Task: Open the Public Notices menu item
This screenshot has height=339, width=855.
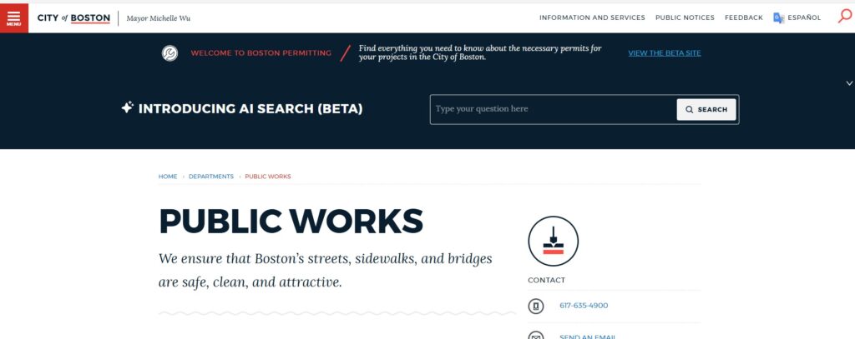Action: point(685,17)
